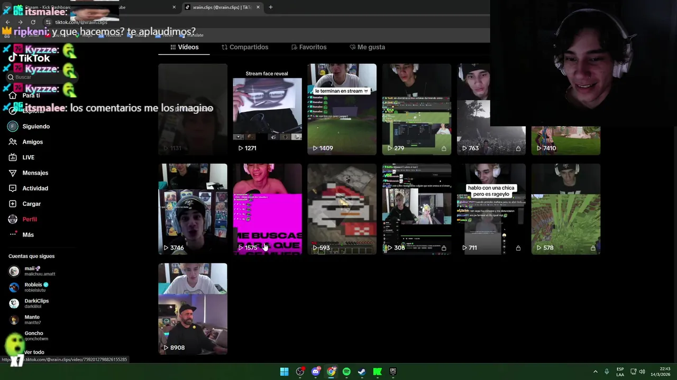Screen dimensions: 677x380
Task: Click the site information icon in address bar
Action: (48, 22)
